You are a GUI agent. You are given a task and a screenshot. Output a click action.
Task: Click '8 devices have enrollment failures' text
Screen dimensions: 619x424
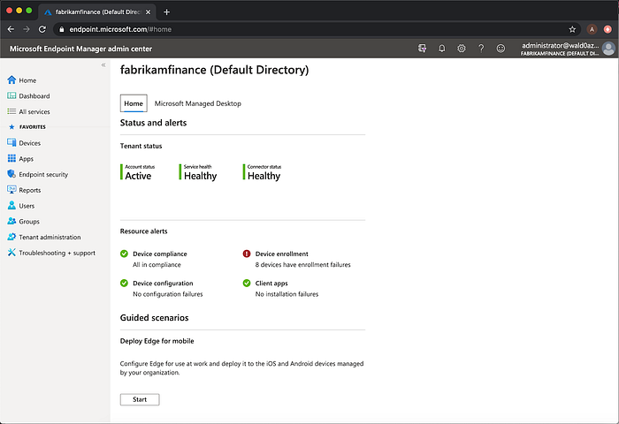(x=302, y=265)
